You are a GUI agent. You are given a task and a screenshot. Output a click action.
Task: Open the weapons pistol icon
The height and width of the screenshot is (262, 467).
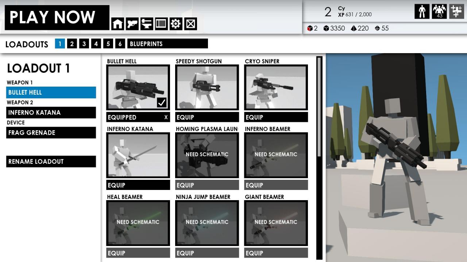(x=132, y=24)
